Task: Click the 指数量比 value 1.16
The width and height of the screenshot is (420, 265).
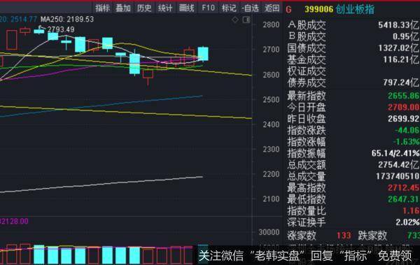Action: click(x=411, y=211)
